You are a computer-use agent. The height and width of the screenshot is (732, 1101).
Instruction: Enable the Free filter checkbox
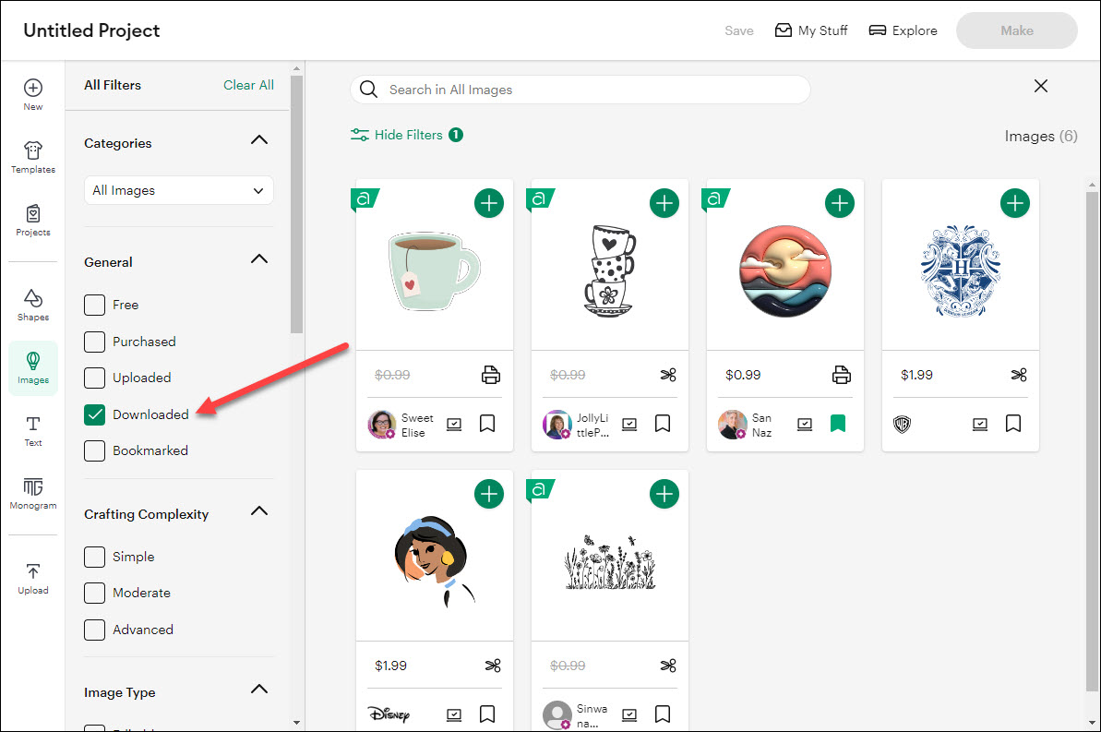95,305
